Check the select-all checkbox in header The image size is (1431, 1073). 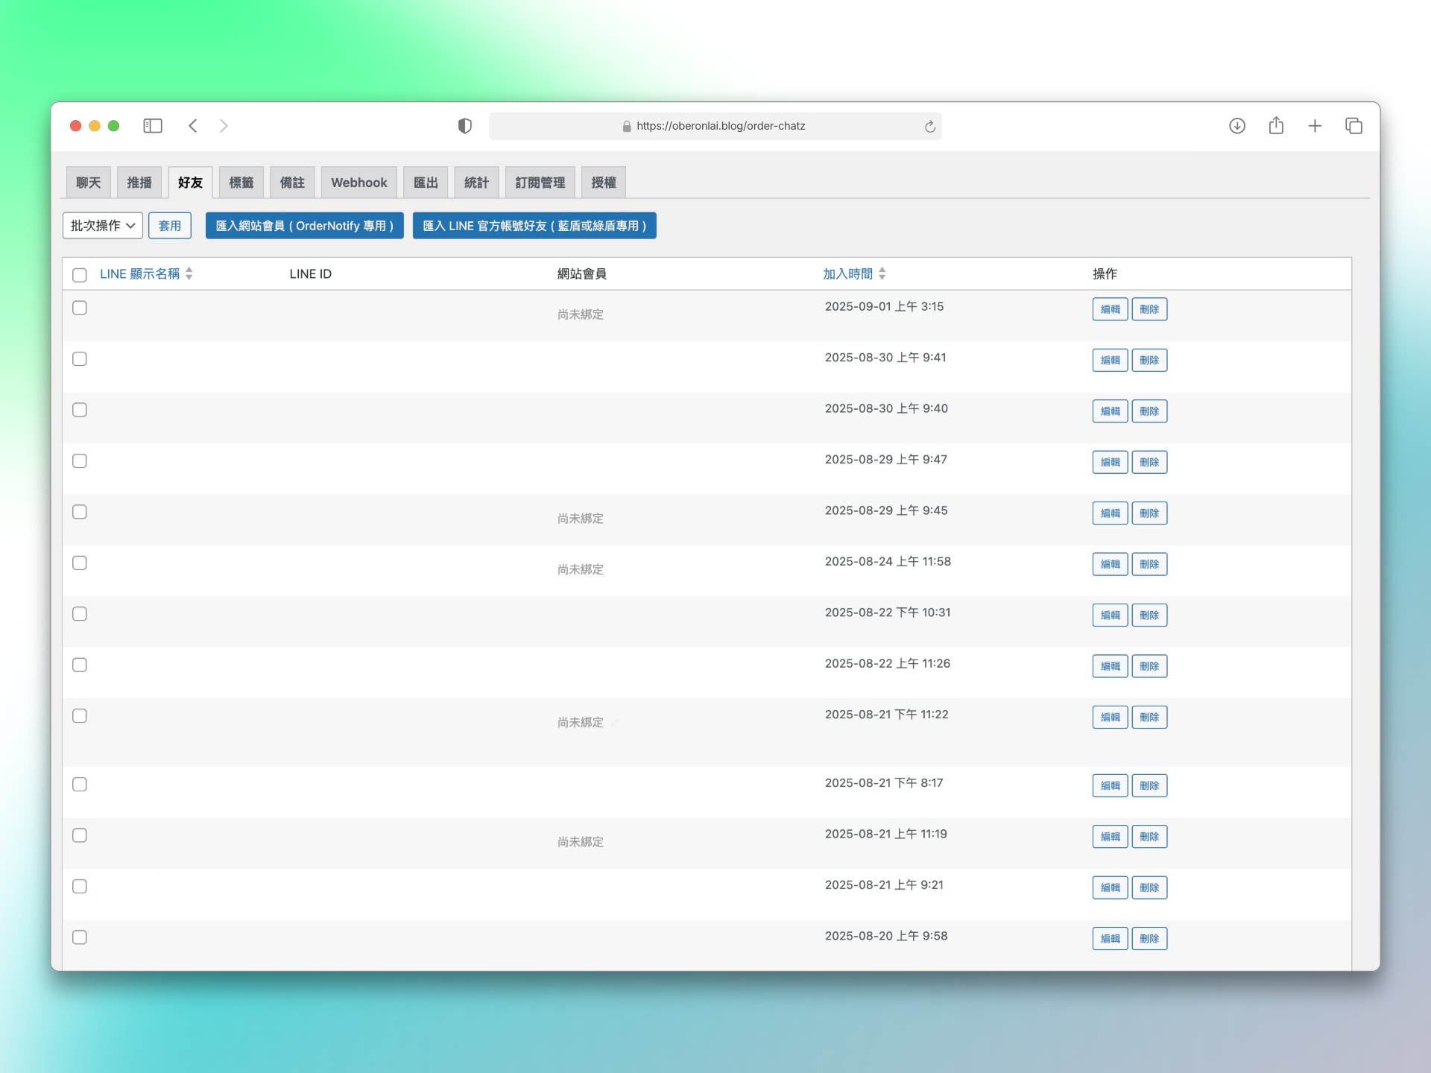click(x=80, y=275)
